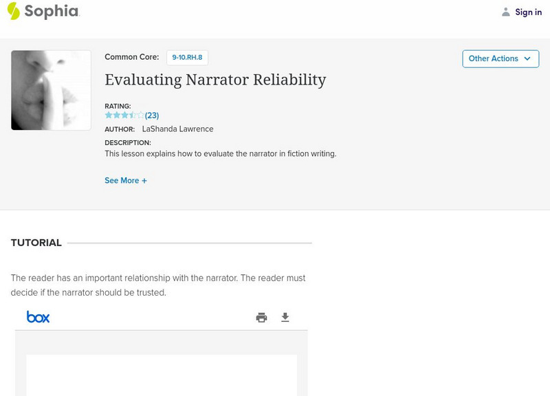Expand the See More description section
Viewport: 550px width, 396px height.
click(x=126, y=180)
